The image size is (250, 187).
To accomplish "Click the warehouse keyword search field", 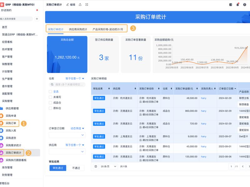I will (x=67, y=84).
